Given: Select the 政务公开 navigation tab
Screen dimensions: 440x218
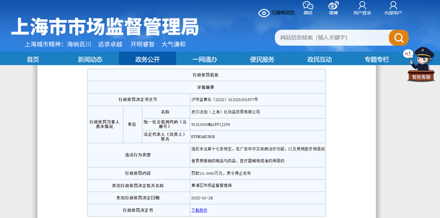Looking at the screenshot, I should coord(148,59).
